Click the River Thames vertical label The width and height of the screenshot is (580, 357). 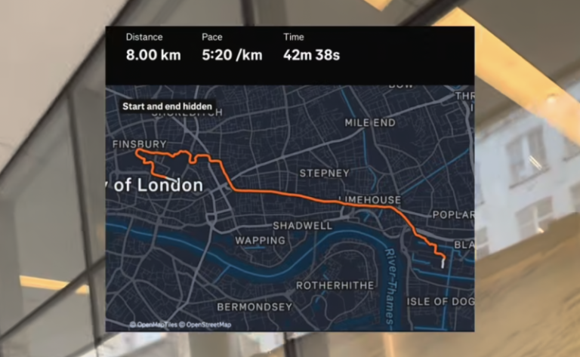pyautogui.click(x=390, y=287)
